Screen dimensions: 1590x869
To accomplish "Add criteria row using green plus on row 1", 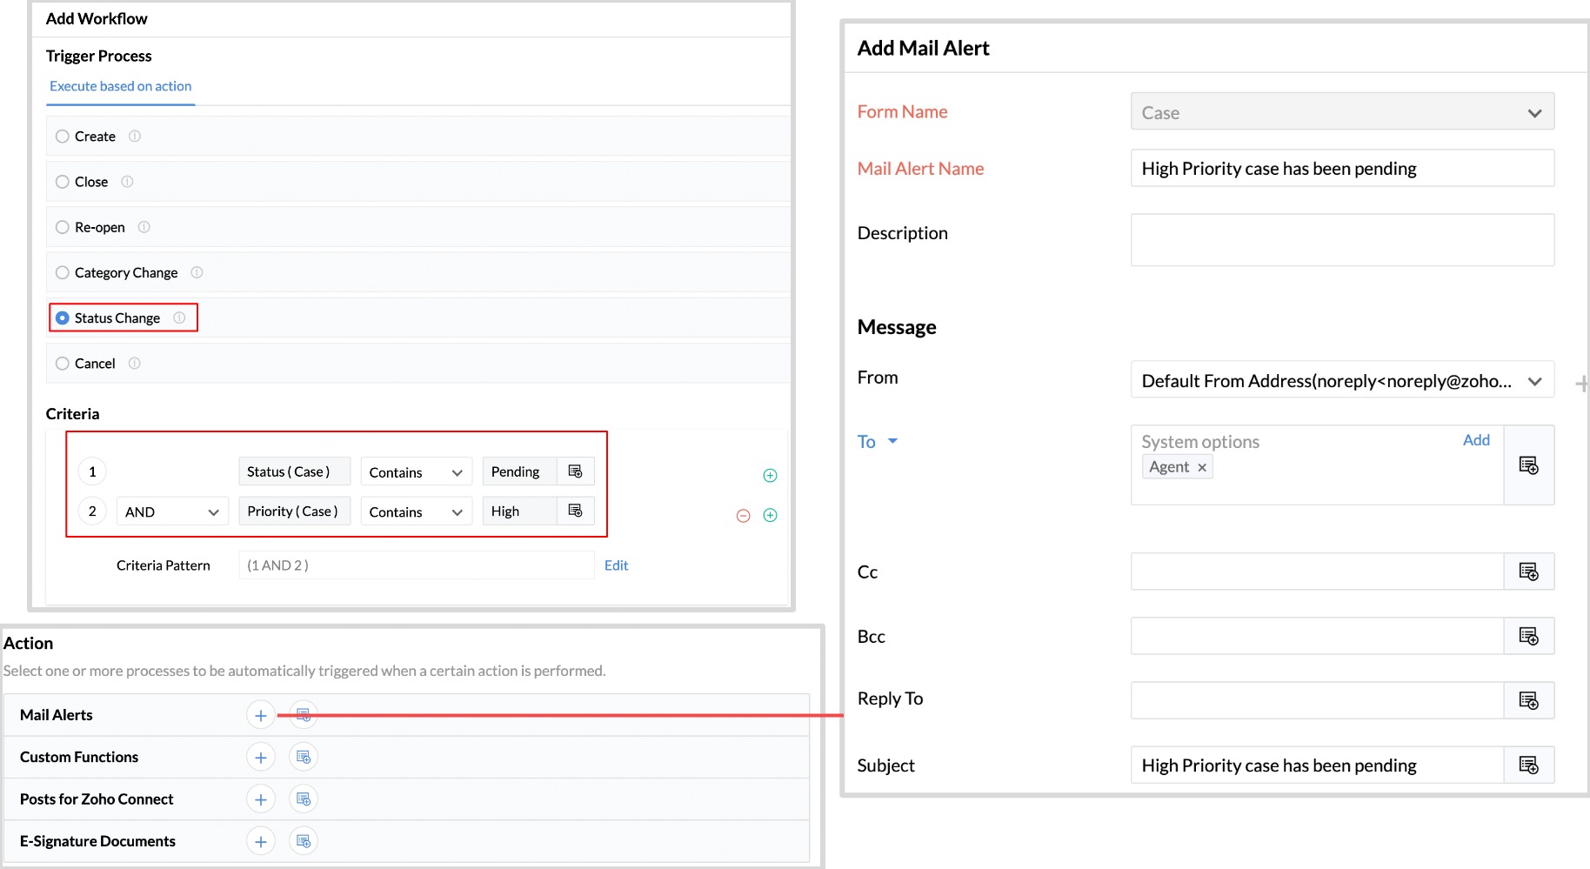I will 770,475.
